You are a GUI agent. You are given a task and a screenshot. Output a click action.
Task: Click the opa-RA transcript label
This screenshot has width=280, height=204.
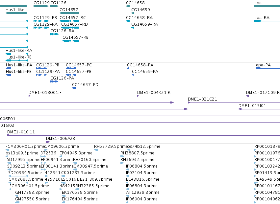pos(262,18)
